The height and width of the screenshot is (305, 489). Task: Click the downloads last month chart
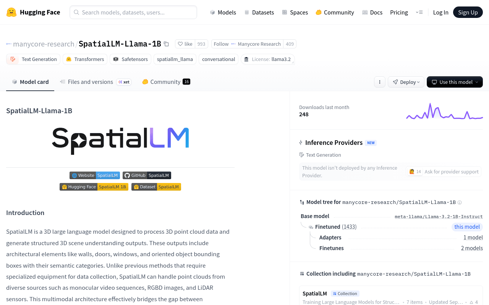coord(444,111)
